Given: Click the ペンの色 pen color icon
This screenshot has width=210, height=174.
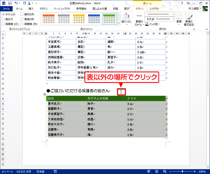Looking at the screenshot, I should (x=147, y=24).
